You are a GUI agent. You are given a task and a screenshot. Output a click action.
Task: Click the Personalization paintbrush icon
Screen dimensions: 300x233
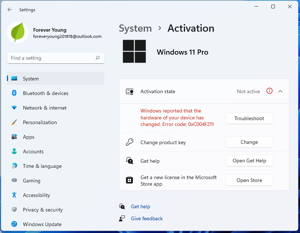click(x=14, y=122)
